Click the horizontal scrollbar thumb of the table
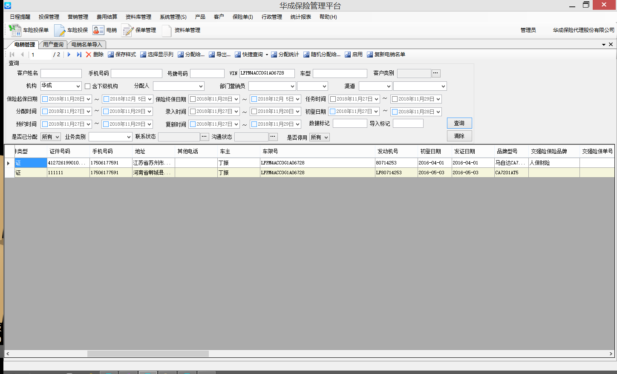 148,354
